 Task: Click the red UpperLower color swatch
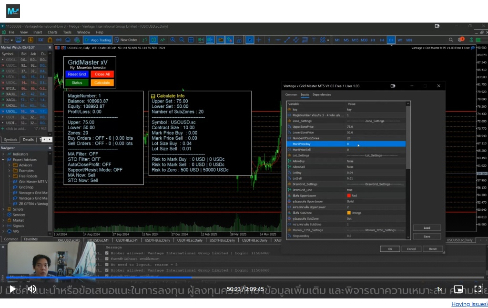coord(349,195)
